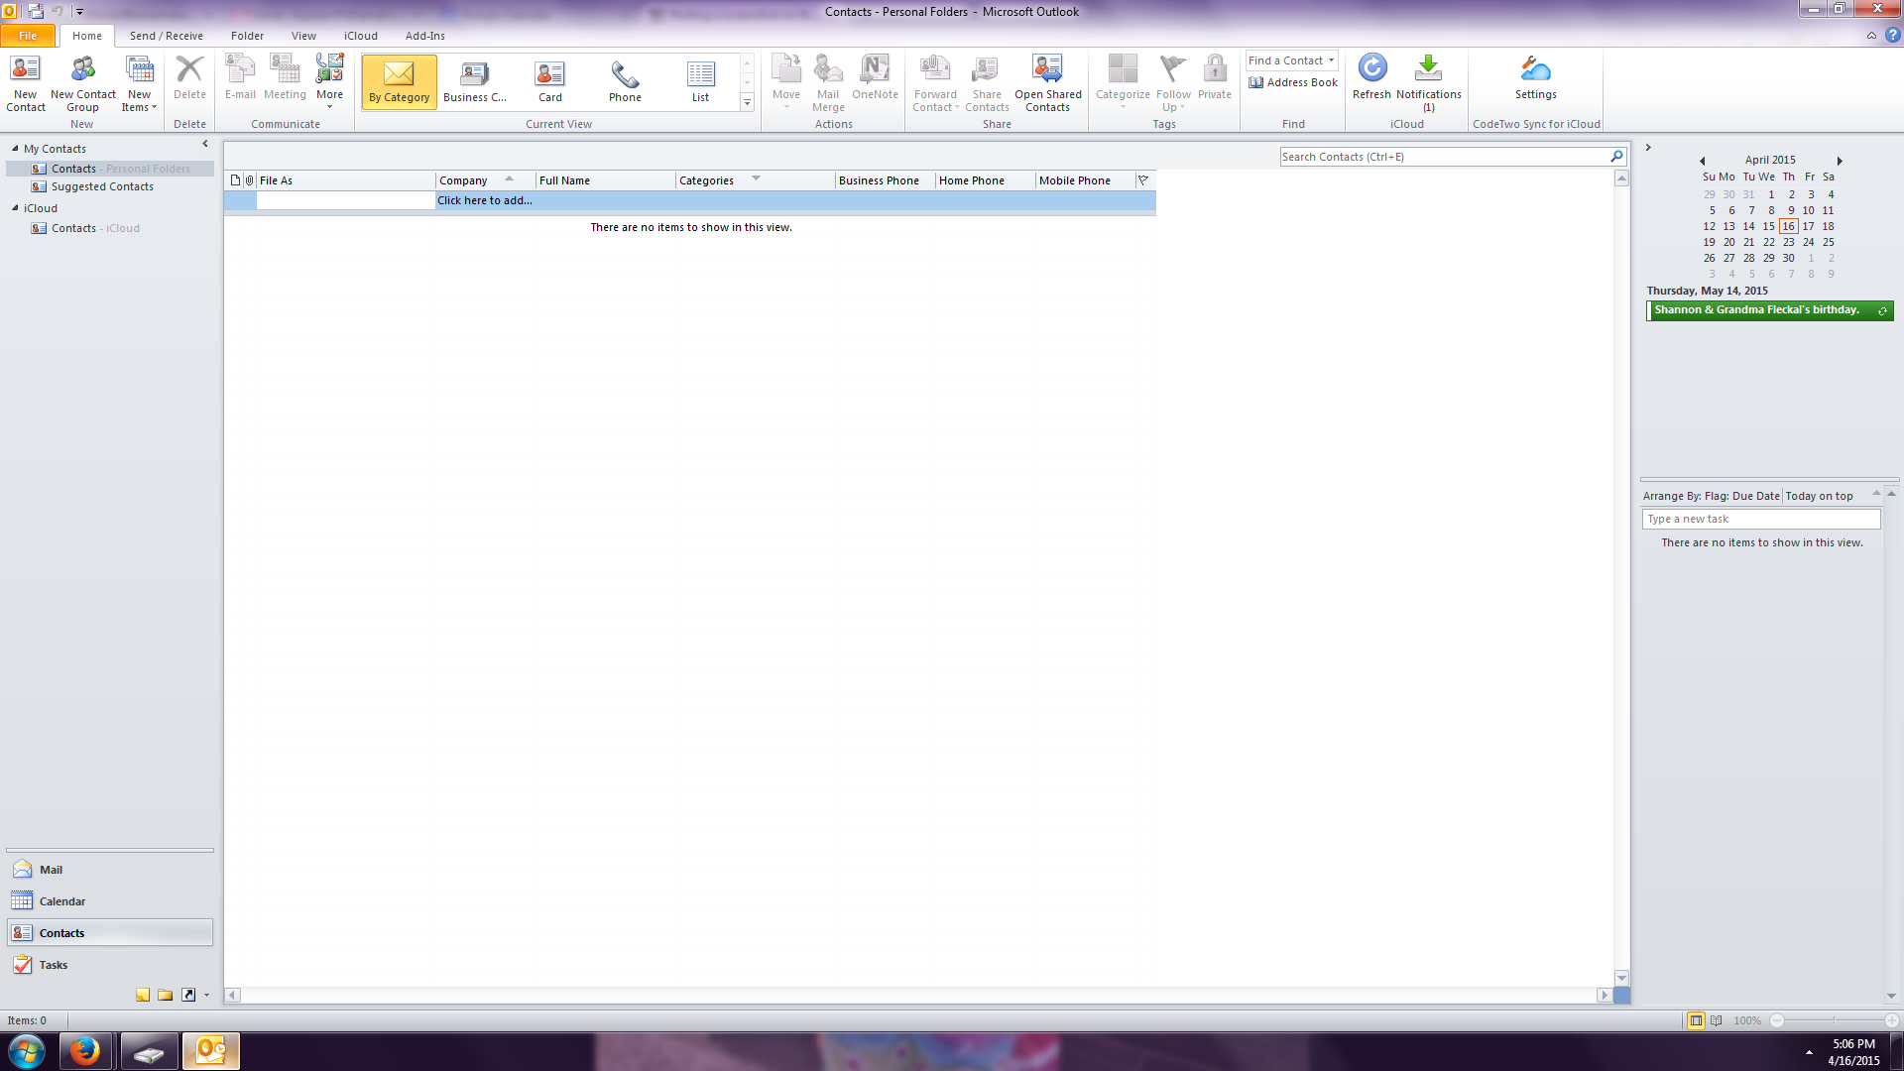1904x1071 pixels.
Task: Open Shortcuts icon in navigation bar
Action: click(x=188, y=995)
